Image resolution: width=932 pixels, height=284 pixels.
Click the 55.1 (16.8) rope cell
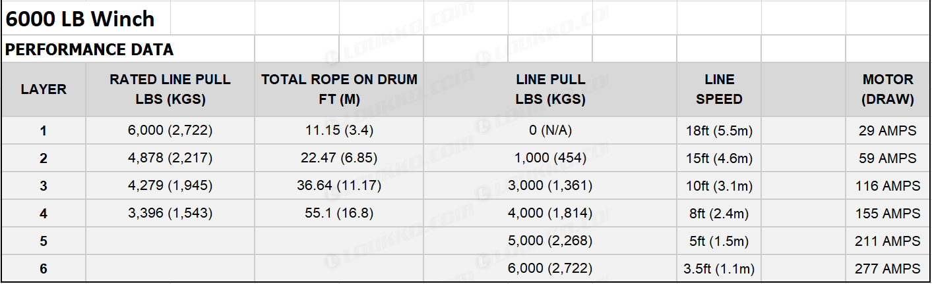[x=339, y=214]
